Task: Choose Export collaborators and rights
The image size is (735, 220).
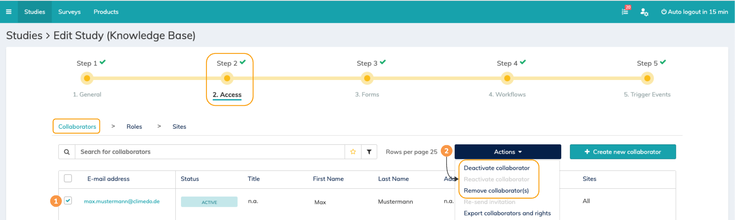Action: [507, 213]
